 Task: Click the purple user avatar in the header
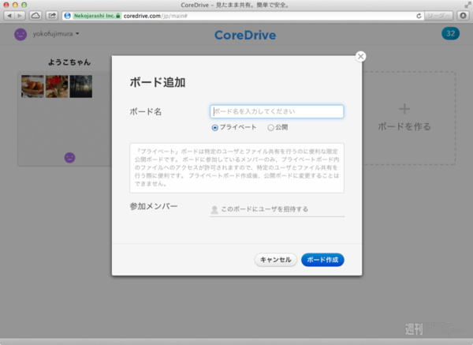[20, 34]
